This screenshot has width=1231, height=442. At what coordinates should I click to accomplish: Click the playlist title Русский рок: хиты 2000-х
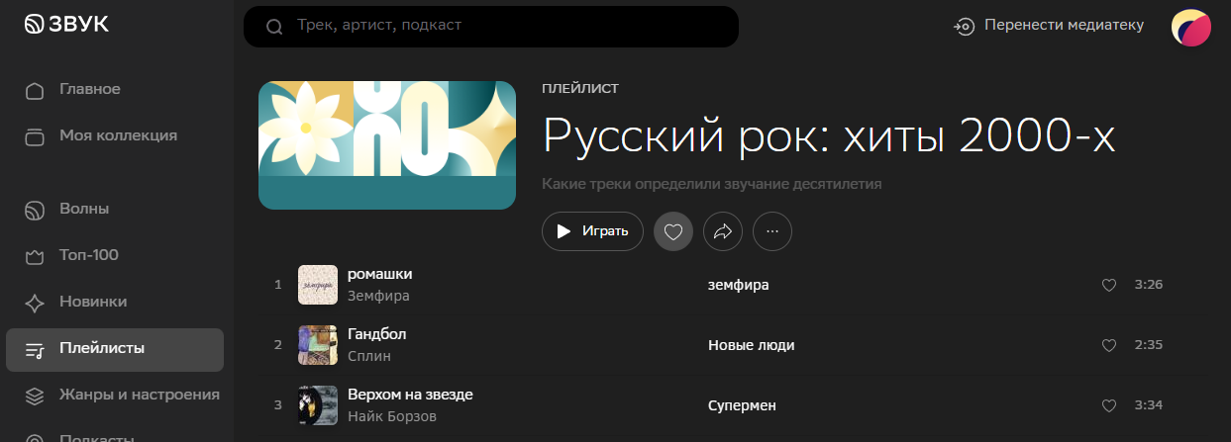(x=830, y=136)
